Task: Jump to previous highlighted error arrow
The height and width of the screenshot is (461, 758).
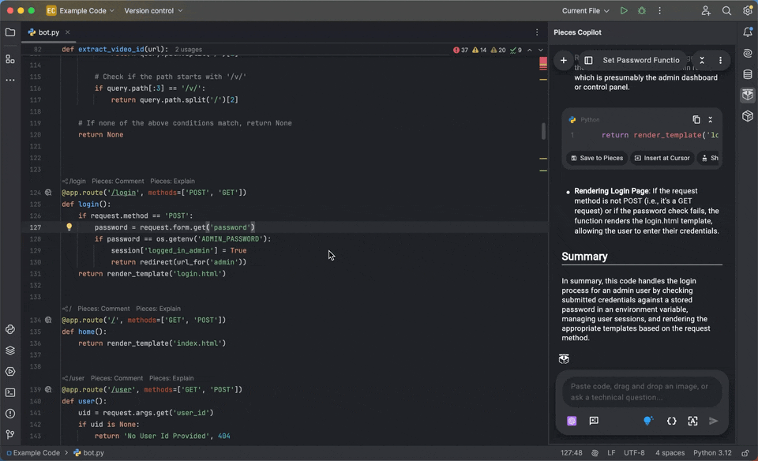Action: 530,50
